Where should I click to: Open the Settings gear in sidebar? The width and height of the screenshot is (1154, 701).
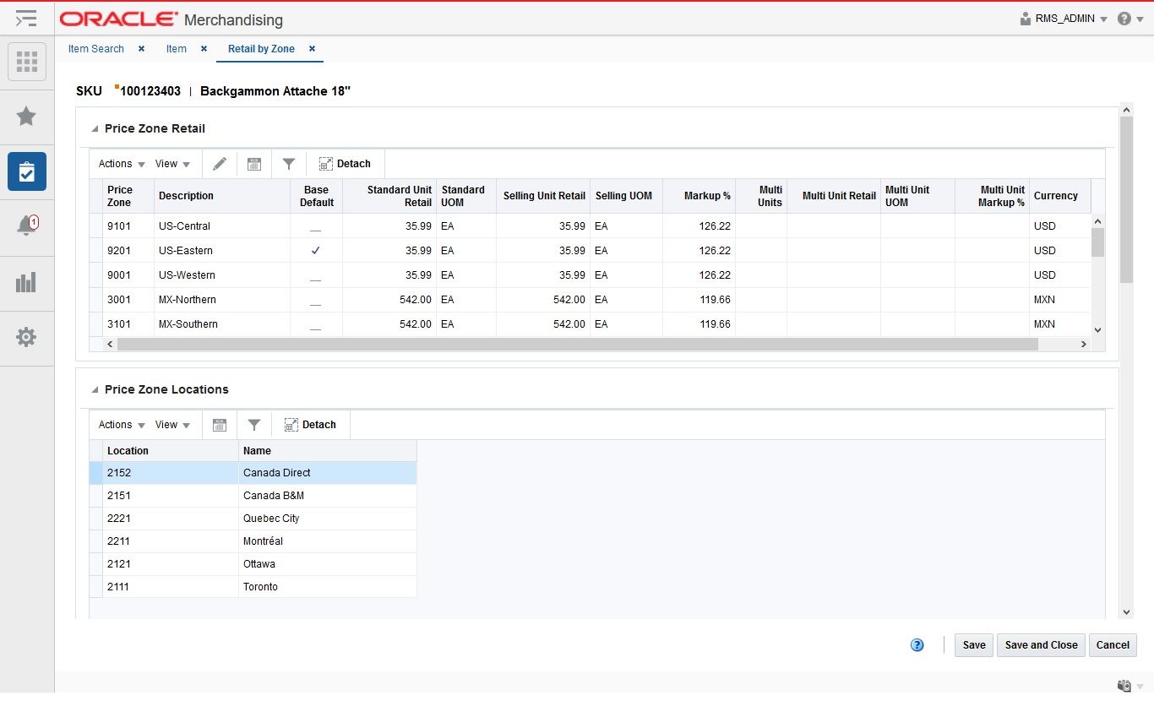point(26,337)
